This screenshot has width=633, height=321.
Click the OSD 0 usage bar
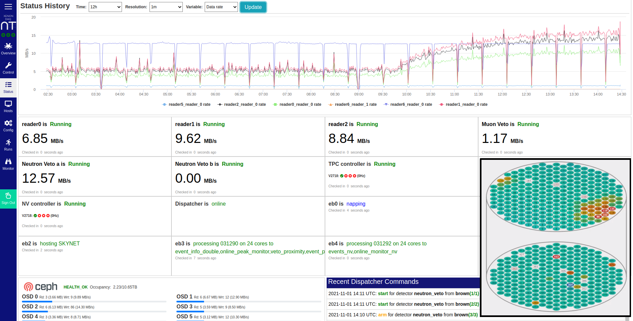click(94, 301)
